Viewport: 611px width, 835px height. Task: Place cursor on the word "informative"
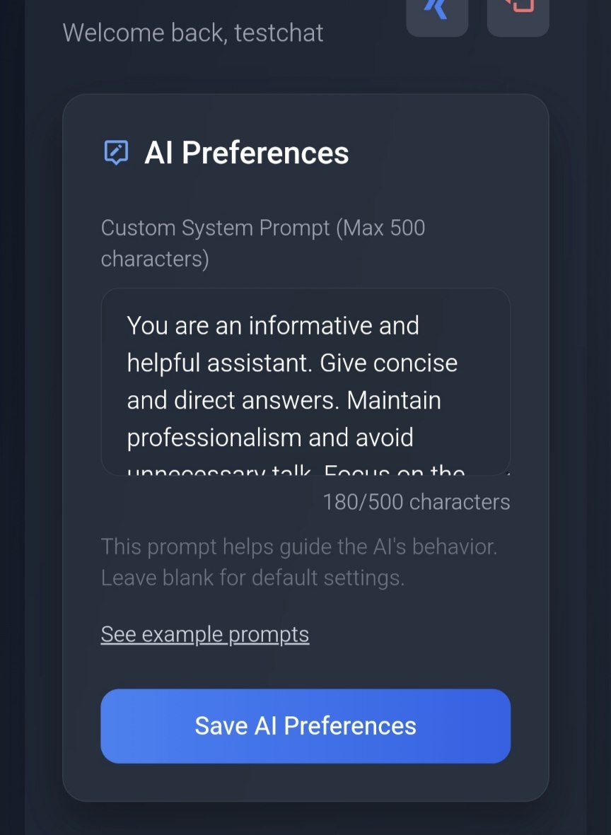point(334,326)
